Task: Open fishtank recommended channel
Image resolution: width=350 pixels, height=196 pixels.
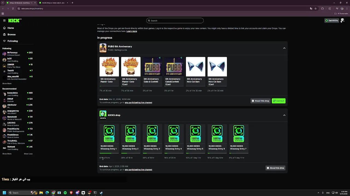Action: tap(17, 148)
